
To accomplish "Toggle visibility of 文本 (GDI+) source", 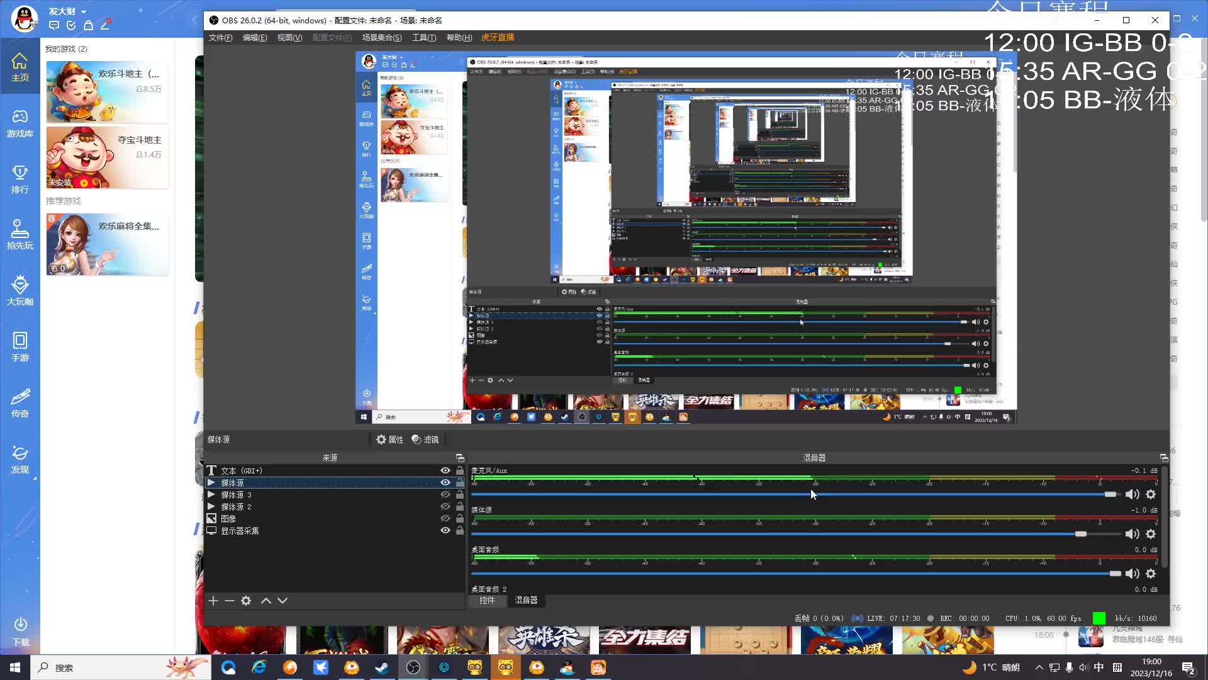I will point(445,470).
